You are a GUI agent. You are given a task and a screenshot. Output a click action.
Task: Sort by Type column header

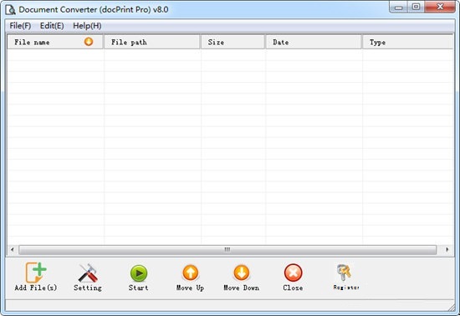coord(408,42)
